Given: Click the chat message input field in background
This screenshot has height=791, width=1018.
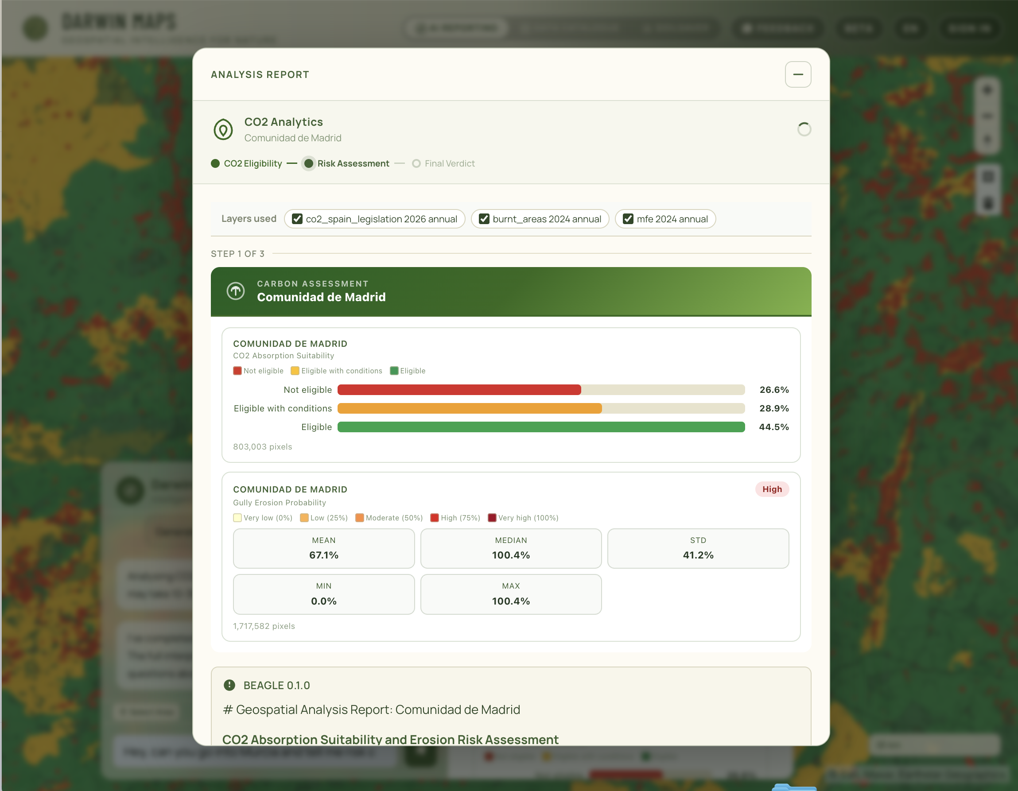Looking at the screenshot, I should [x=254, y=752].
